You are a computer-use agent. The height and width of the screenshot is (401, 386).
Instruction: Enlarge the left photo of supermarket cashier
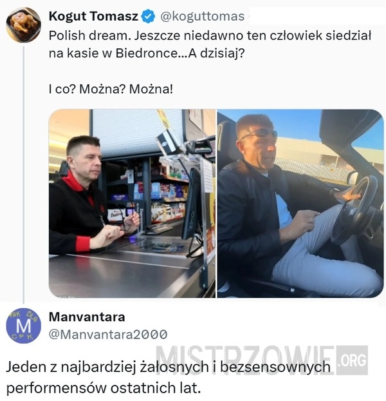coord(133,204)
